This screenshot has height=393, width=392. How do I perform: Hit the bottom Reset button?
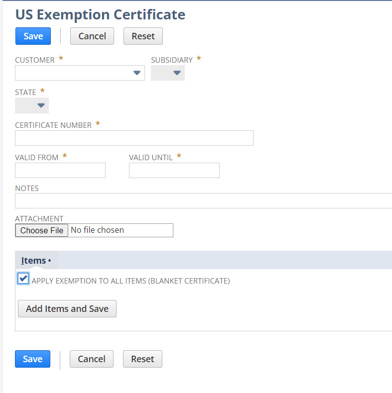click(142, 359)
